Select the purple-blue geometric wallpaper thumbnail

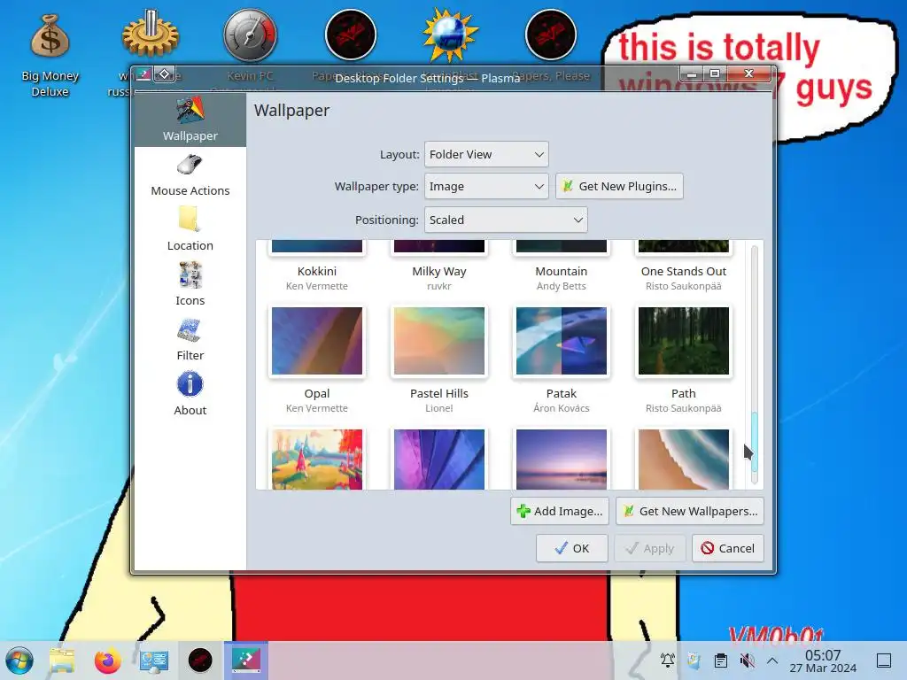439,460
